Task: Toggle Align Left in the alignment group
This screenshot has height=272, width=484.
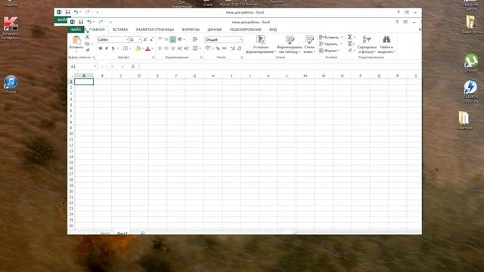Action: [160, 48]
